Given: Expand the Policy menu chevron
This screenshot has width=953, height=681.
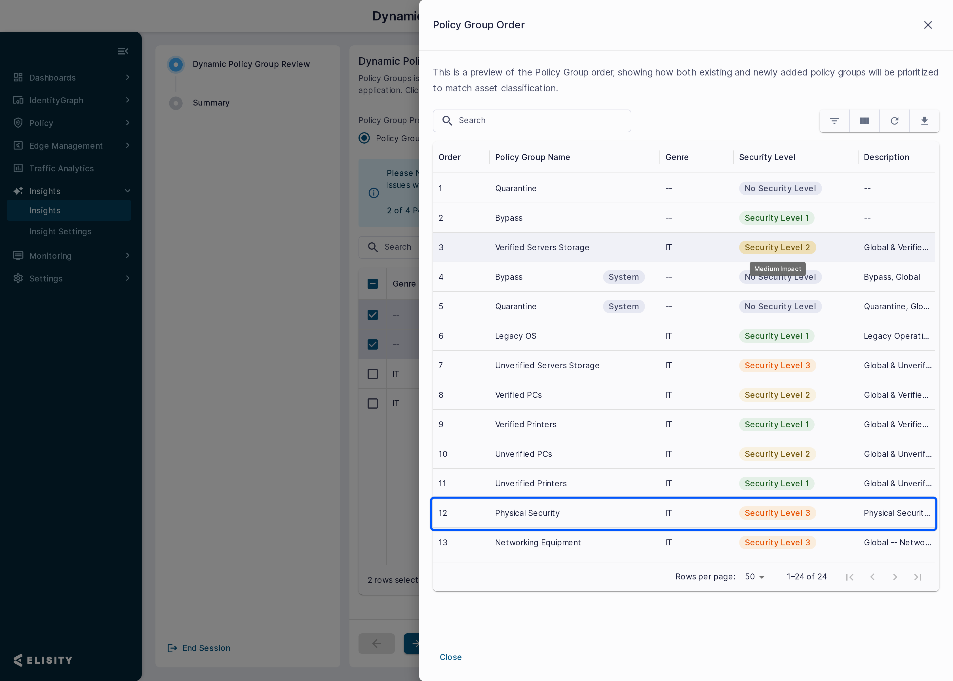Looking at the screenshot, I should click(128, 123).
